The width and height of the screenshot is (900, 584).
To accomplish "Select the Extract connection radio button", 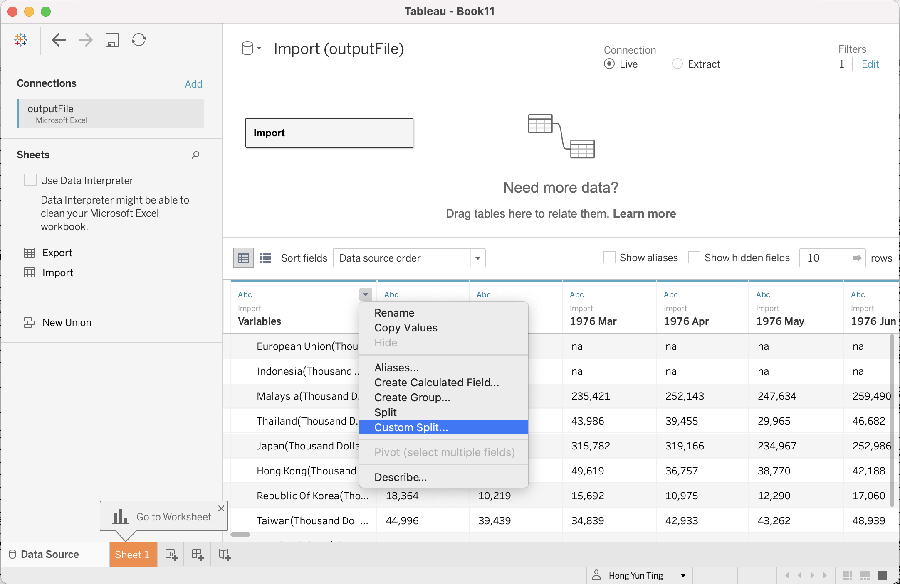I will [677, 64].
